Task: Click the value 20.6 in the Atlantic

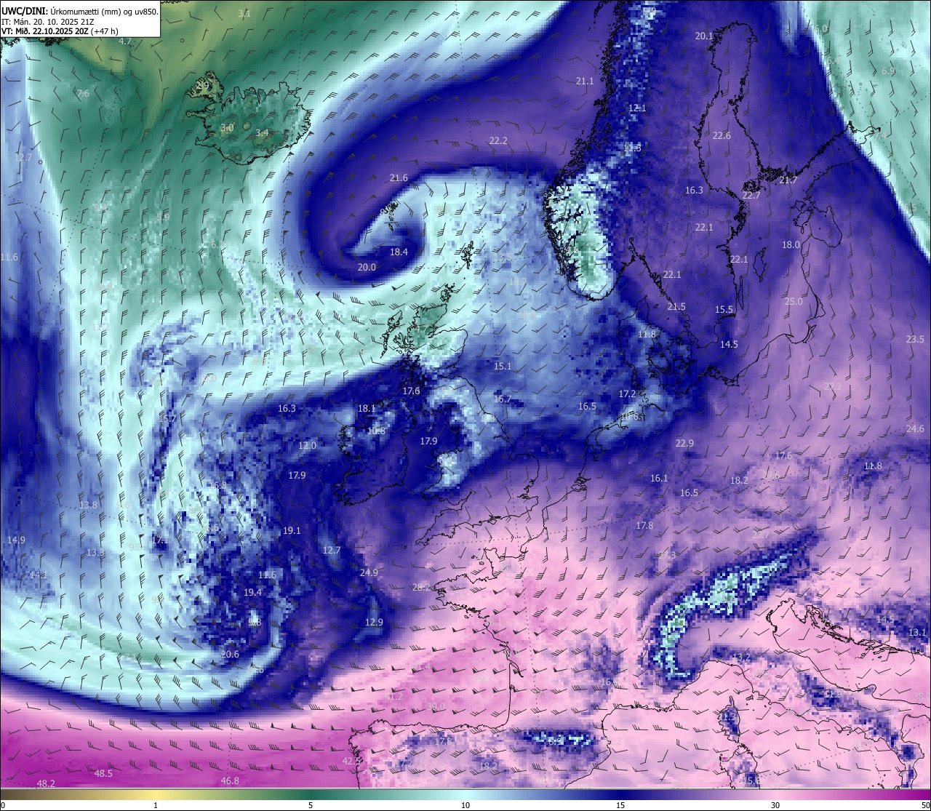Action: tap(230, 654)
